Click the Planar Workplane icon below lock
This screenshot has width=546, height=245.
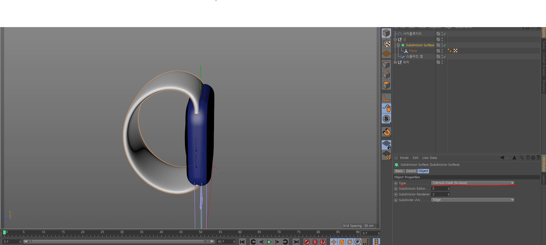click(x=386, y=155)
